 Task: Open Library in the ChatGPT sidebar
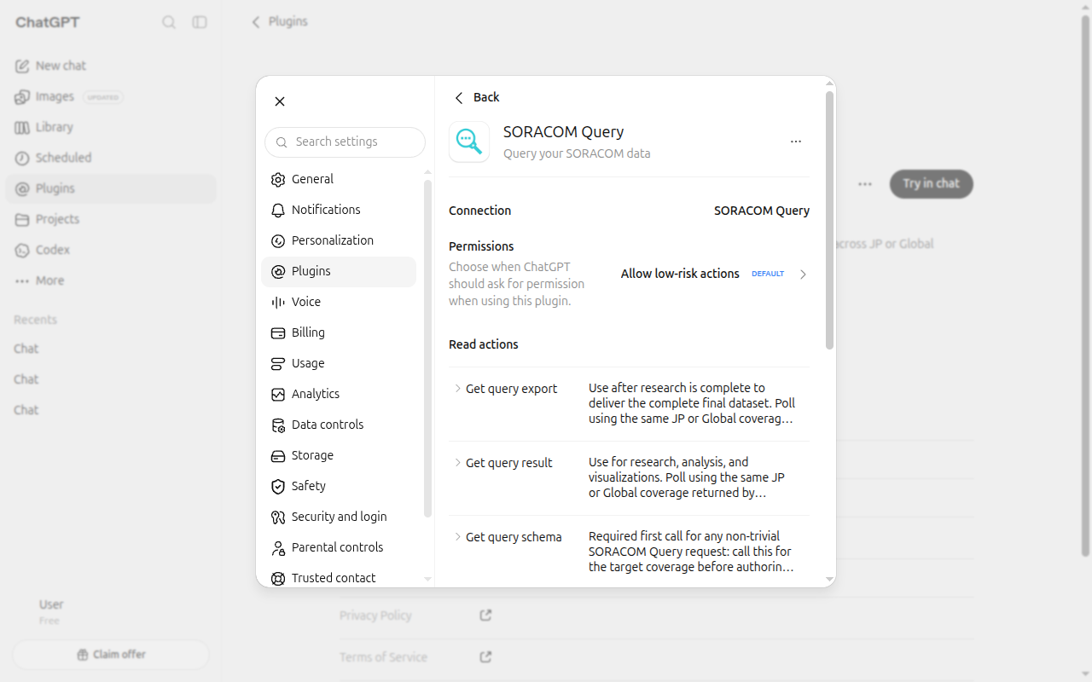pos(111,127)
